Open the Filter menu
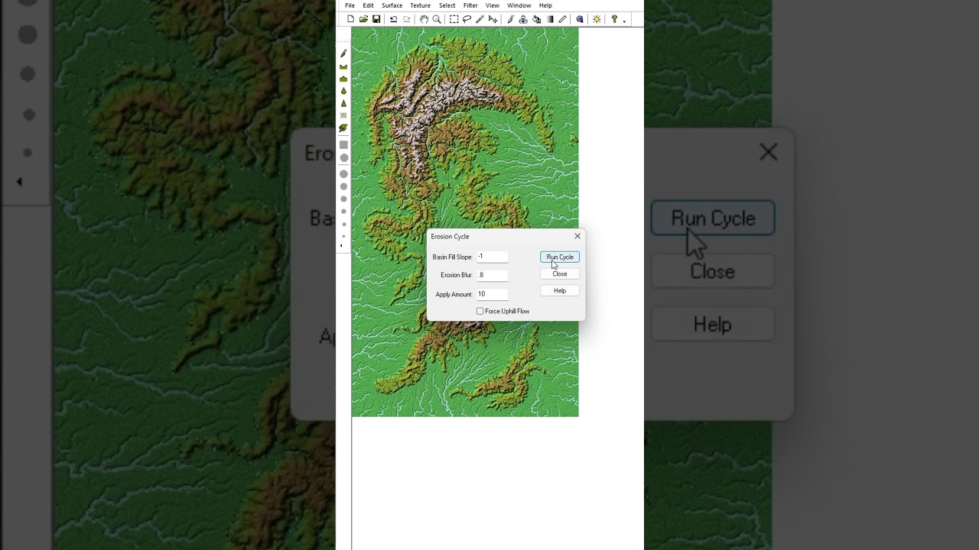 [x=470, y=5]
